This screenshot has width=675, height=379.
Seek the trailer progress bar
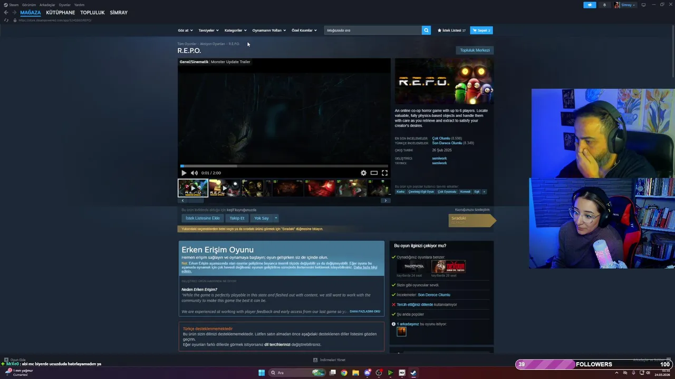click(284, 166)
